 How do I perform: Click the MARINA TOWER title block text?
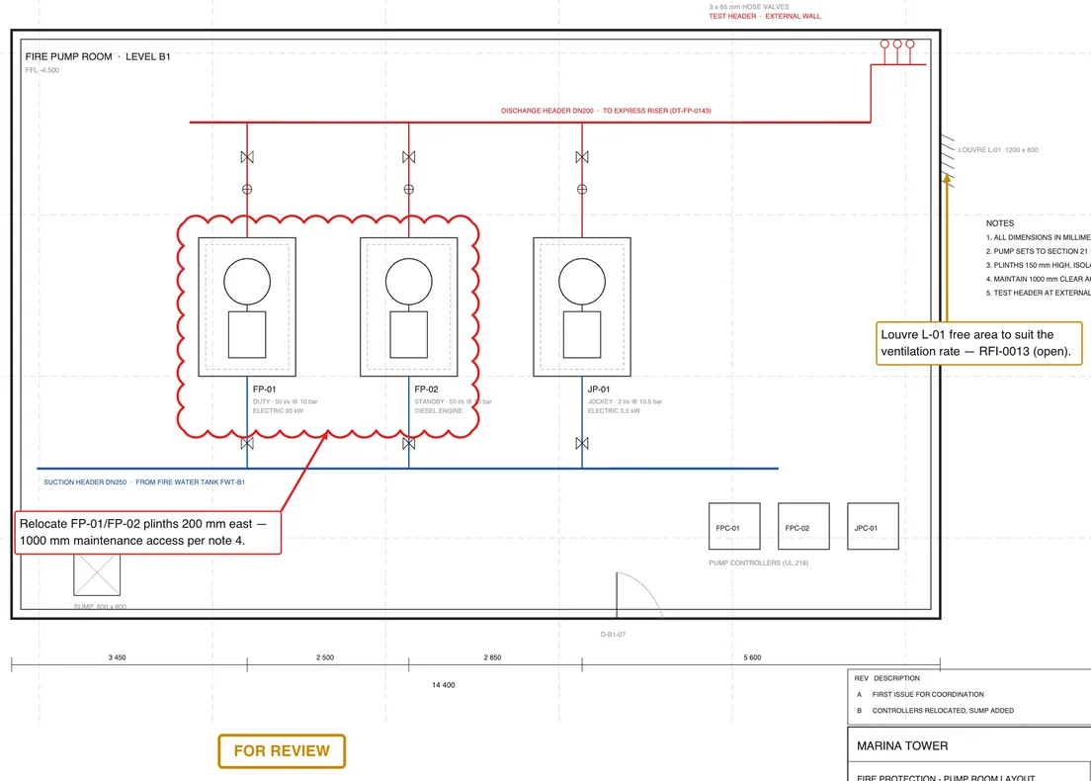pyautogui.click(x=902, y=746)
